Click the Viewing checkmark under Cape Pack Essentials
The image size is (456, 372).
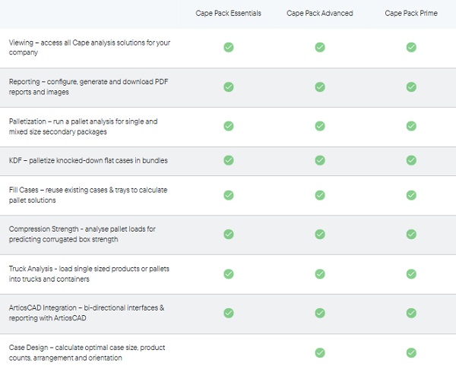(228, 47)
